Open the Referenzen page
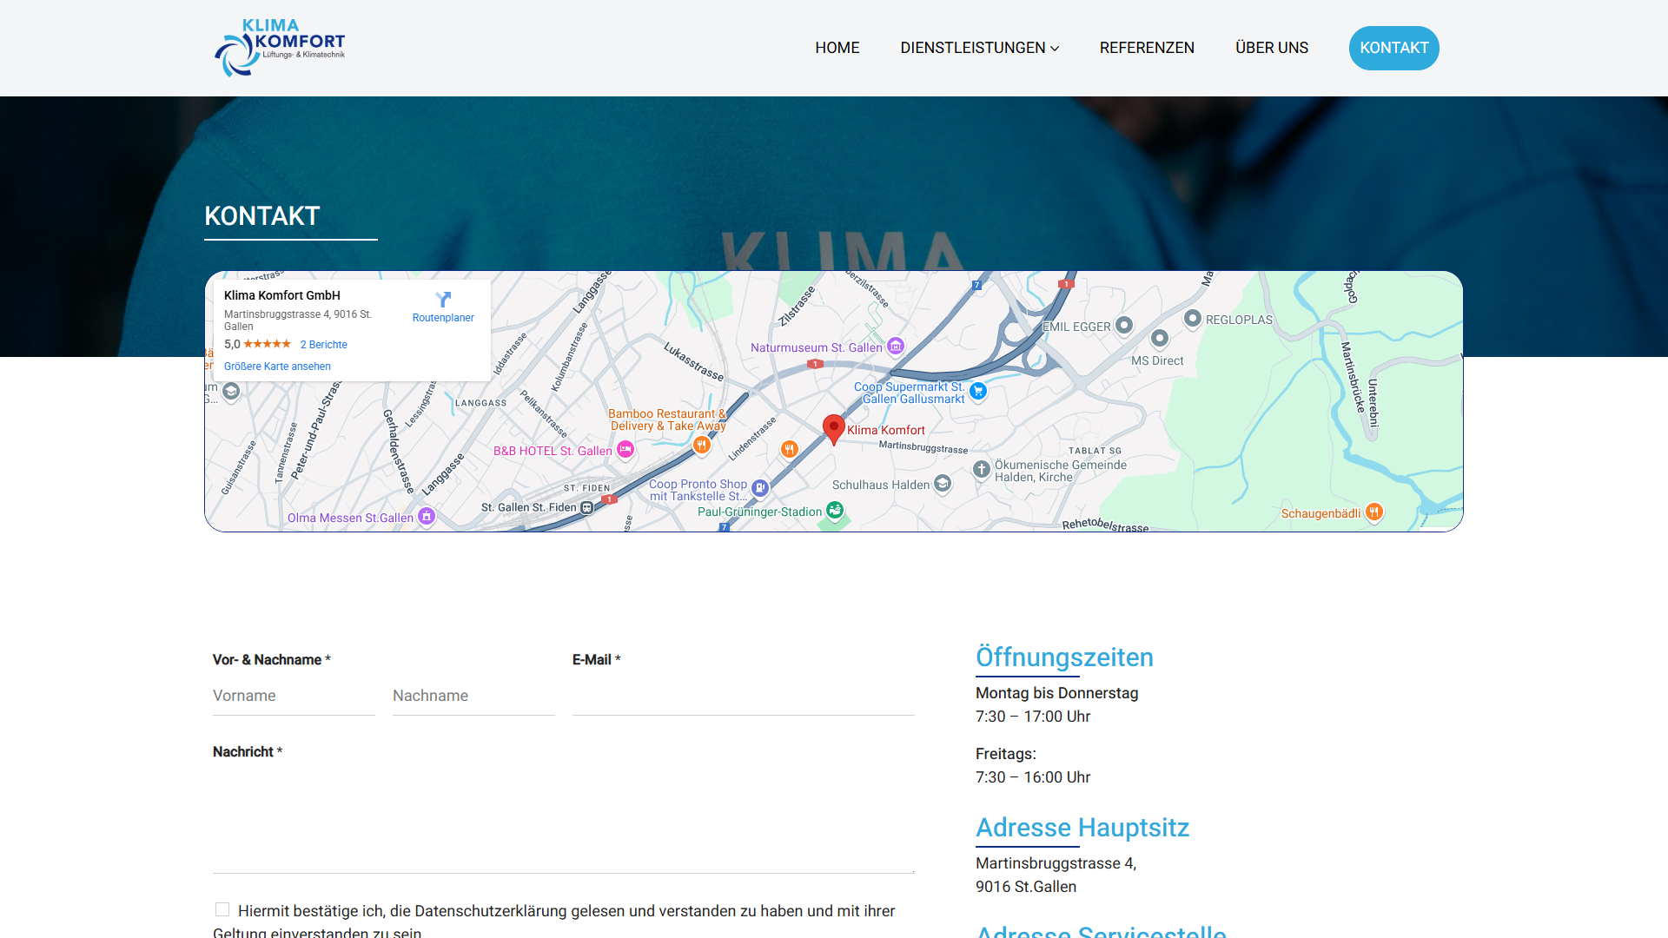 coord(1147,48)
